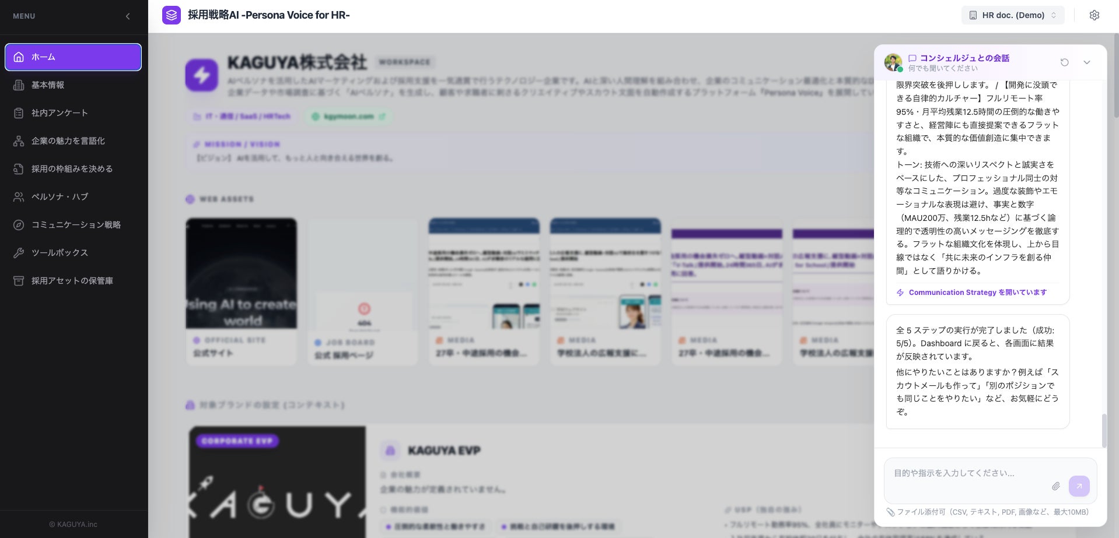Screen dimensions: 1119x538
Task: Click the chat panel vertical scrollbar
Action: click(x=1104, y=431)
